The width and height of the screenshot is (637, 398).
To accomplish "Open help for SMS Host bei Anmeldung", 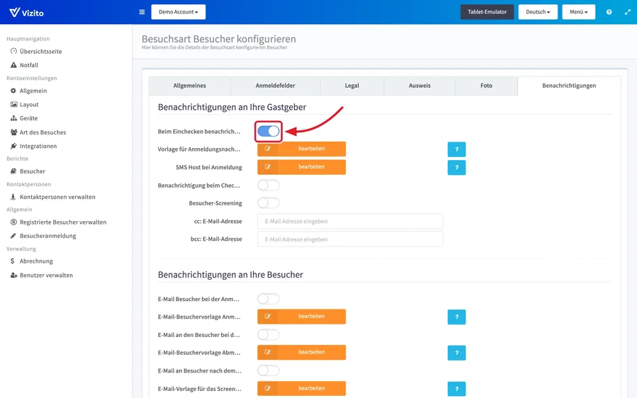I will [456, 167].
